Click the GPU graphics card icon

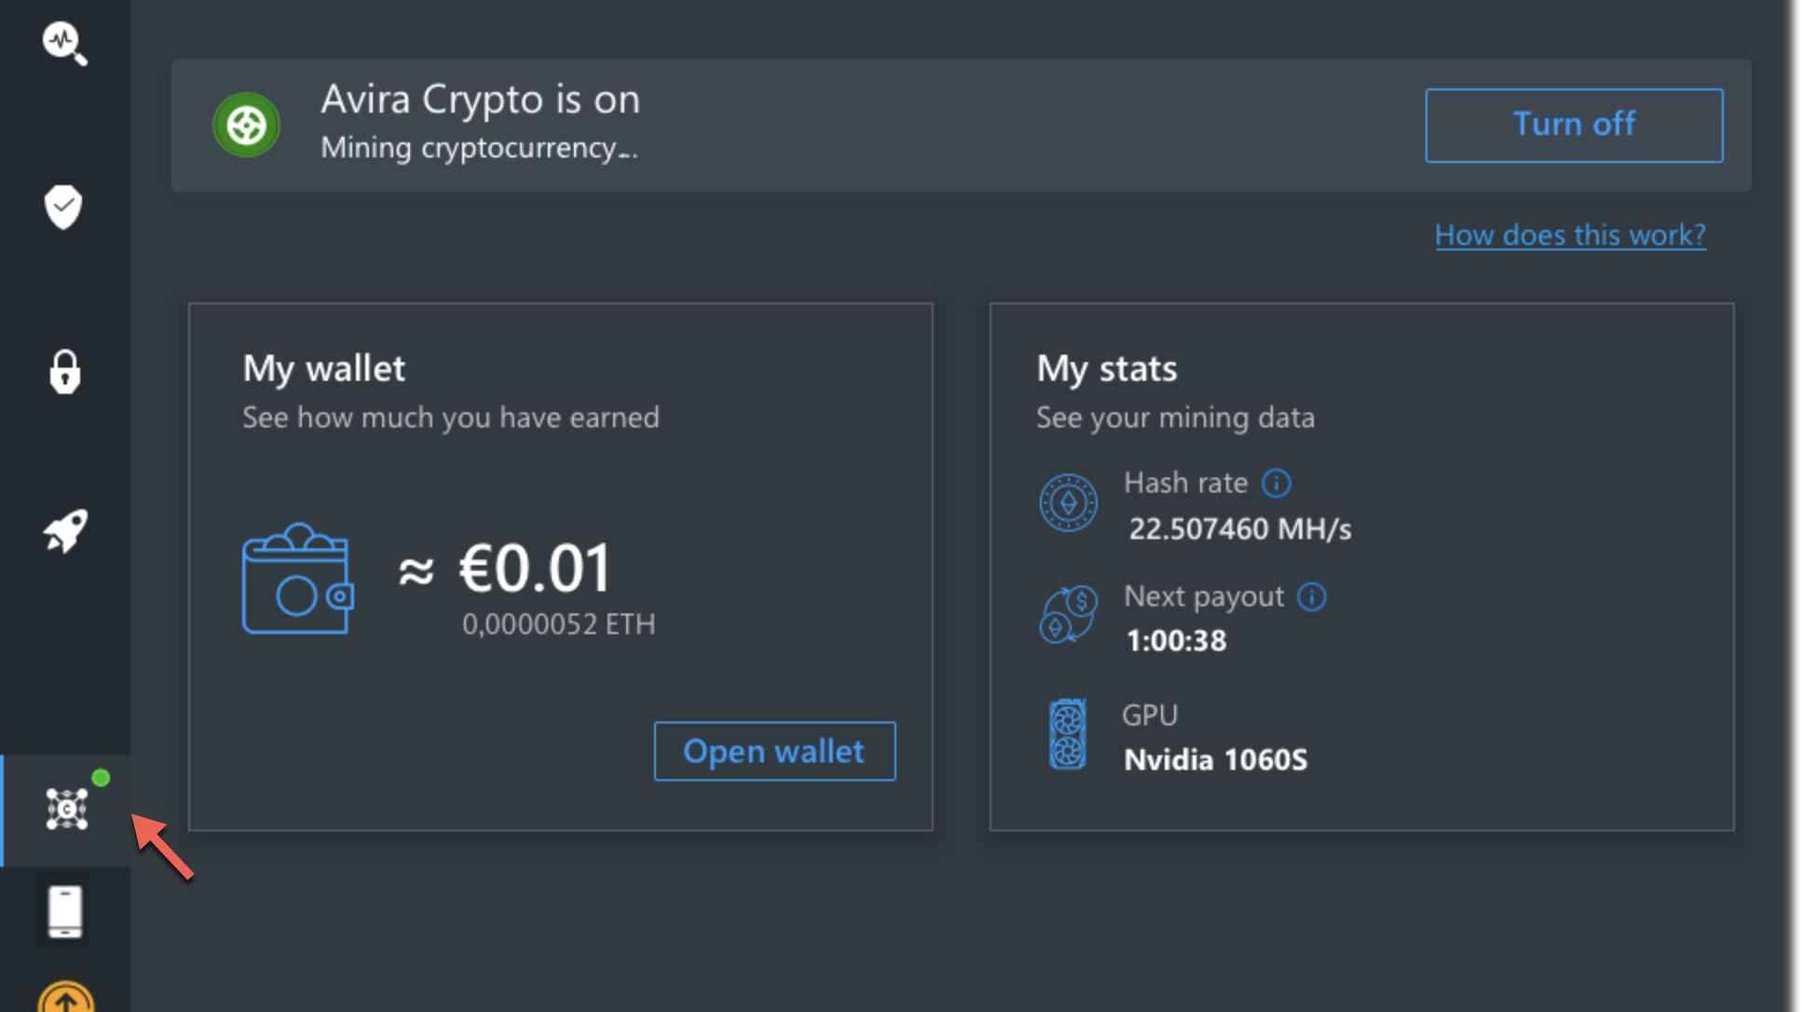click(x=1068, y=734)
